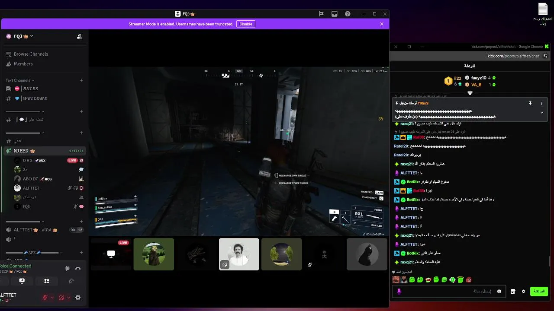Image resolution: width=554 pixels, height=311 pixels.
Task: Open the activities launcher button
Action: (47, 281)
